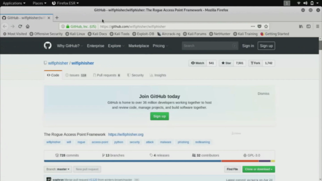Fork the wifiphisher repository
The height and width of the screenshot is (181, 322).
point(256,63)
